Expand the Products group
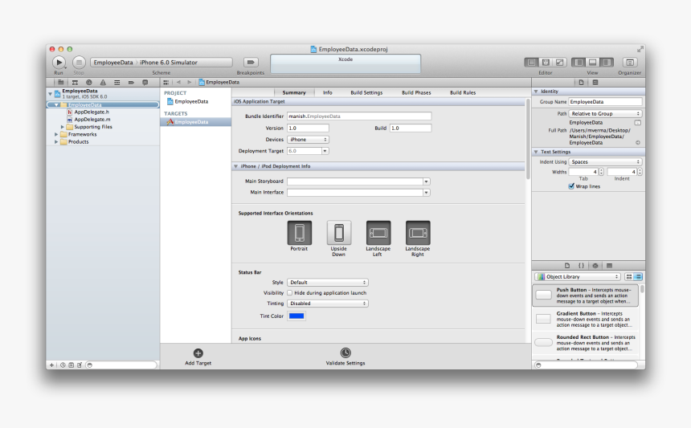This screenshot has height=428, width=691. (x=56, y=142)
